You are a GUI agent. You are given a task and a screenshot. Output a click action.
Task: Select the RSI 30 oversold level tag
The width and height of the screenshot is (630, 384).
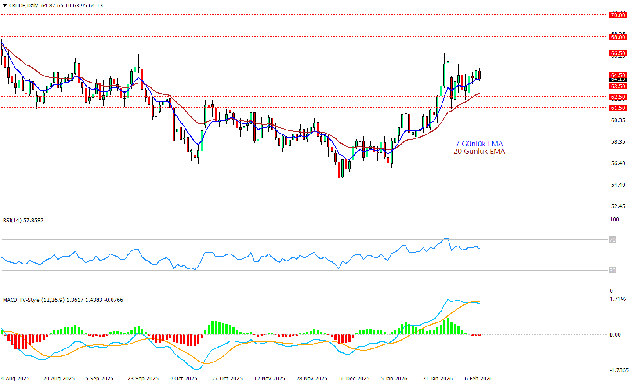point(612,271)
